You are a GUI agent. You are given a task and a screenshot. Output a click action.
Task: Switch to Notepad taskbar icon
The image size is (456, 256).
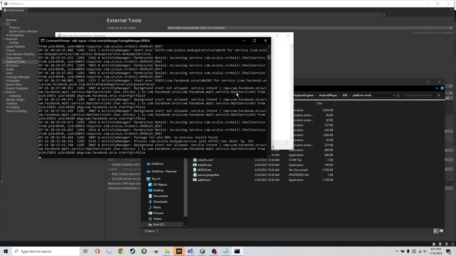[226, 251]
